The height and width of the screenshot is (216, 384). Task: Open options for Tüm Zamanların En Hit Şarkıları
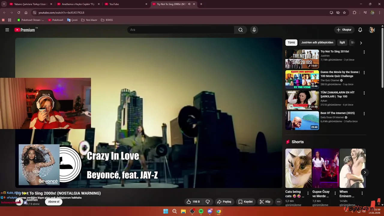pyautogui.click(x=364, y=93)
